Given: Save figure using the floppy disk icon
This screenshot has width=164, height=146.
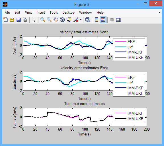Looking at the screenshot, I should click(19, 20).
